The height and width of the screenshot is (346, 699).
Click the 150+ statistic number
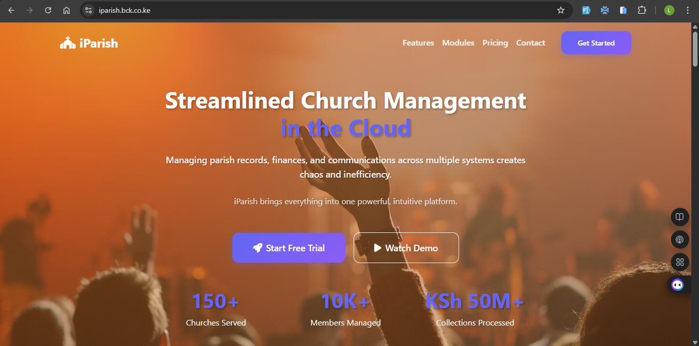[215, 301]
